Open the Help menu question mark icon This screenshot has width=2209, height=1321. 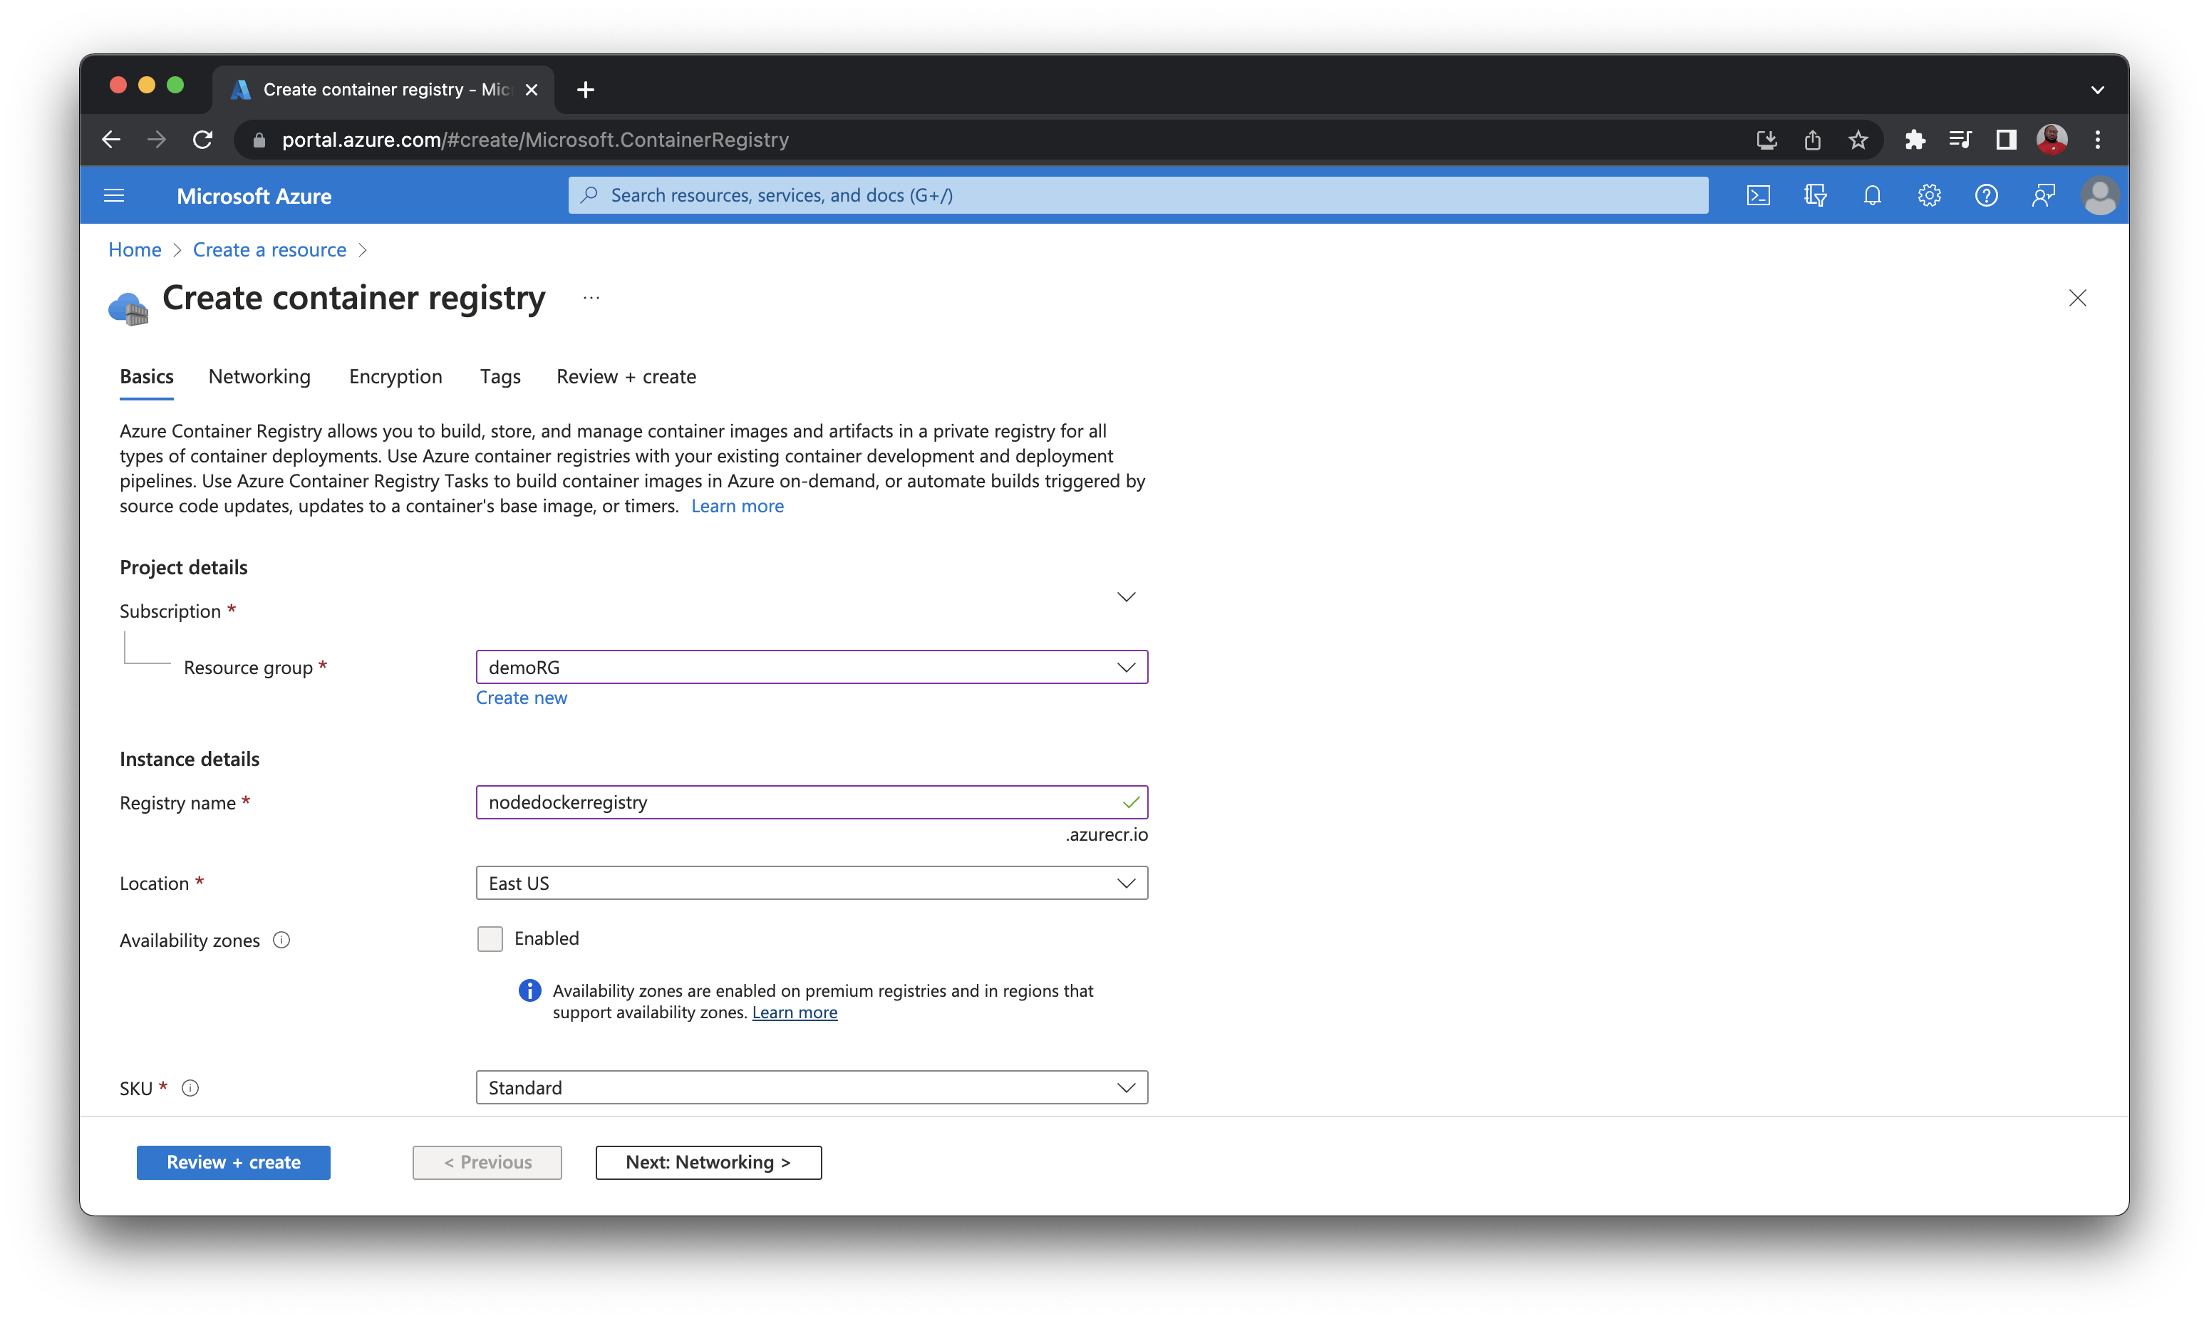[1987, 195]
